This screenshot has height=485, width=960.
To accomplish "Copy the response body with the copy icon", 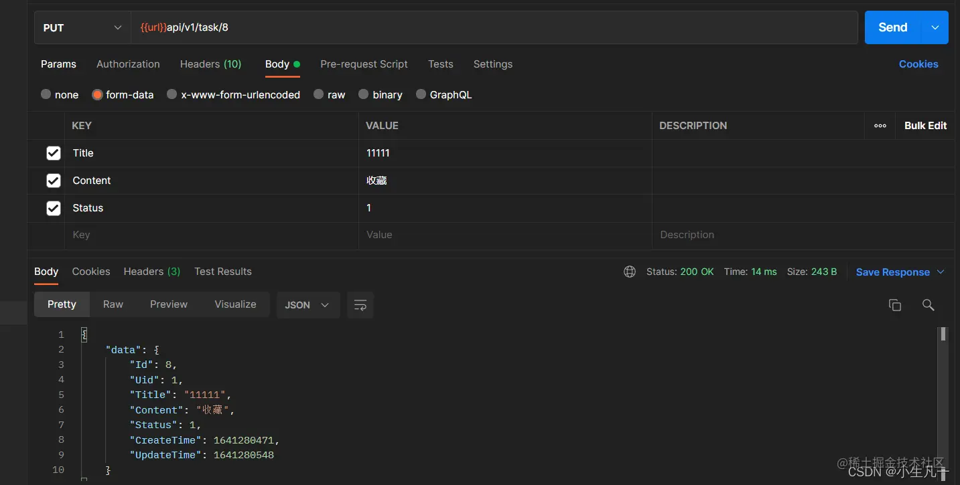I will click(894, 305).
